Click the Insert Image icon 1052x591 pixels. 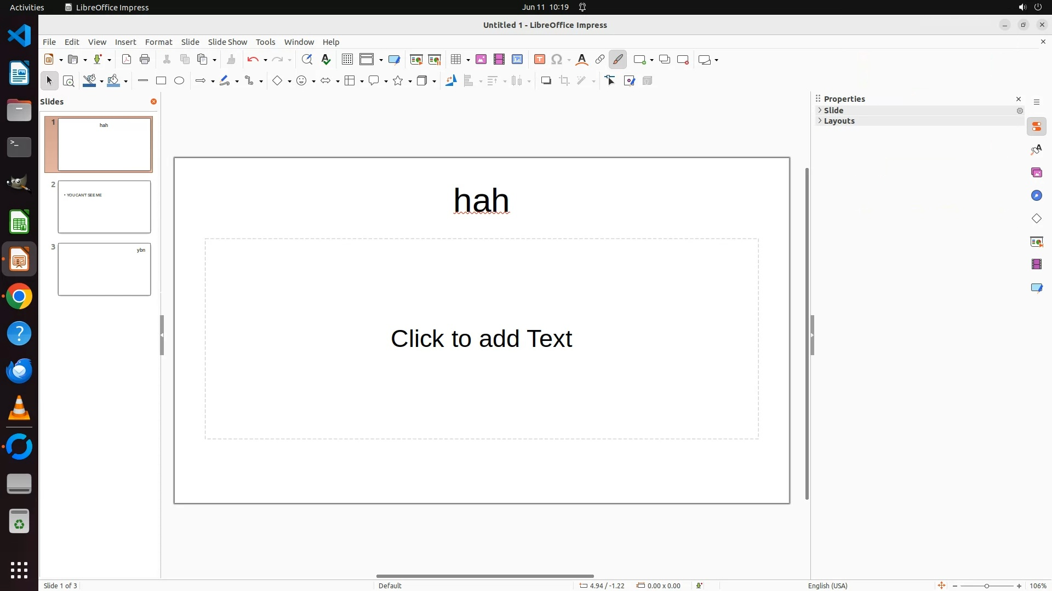(x=481, y=60)
